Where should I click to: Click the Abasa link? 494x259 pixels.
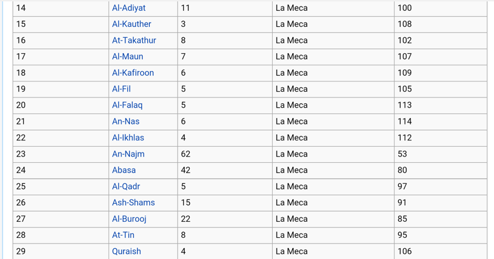(x=123, y=170)
